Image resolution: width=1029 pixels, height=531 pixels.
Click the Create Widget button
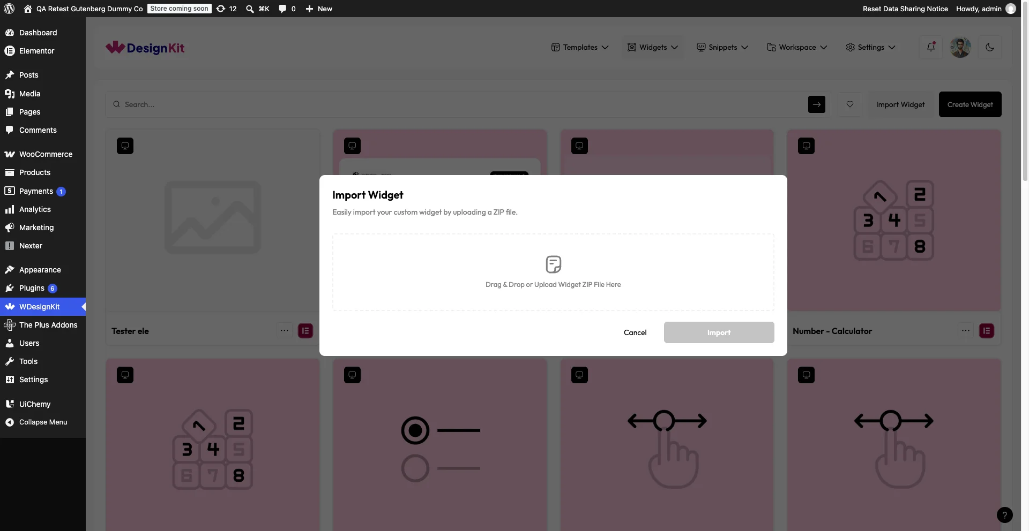(970, 104)
